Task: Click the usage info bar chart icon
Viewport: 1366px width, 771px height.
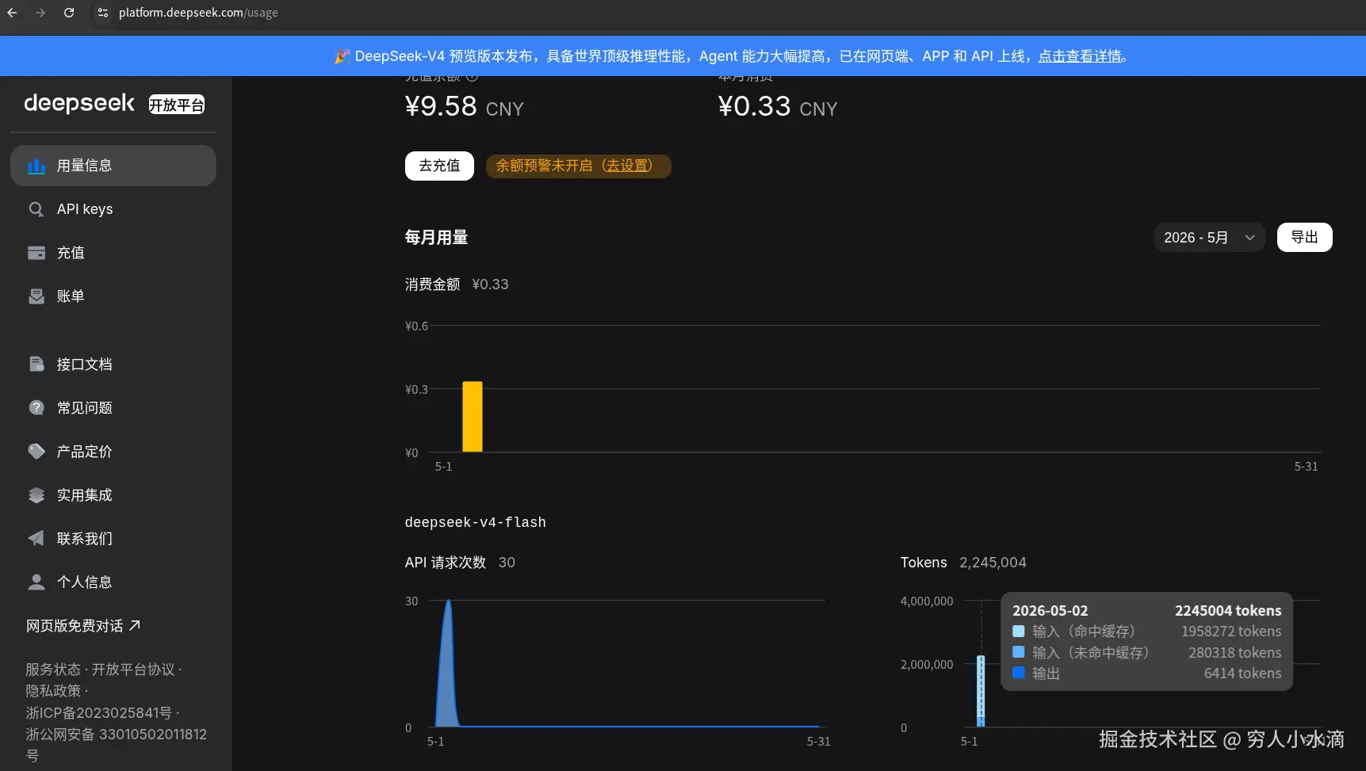Action: tap(36, 166)
